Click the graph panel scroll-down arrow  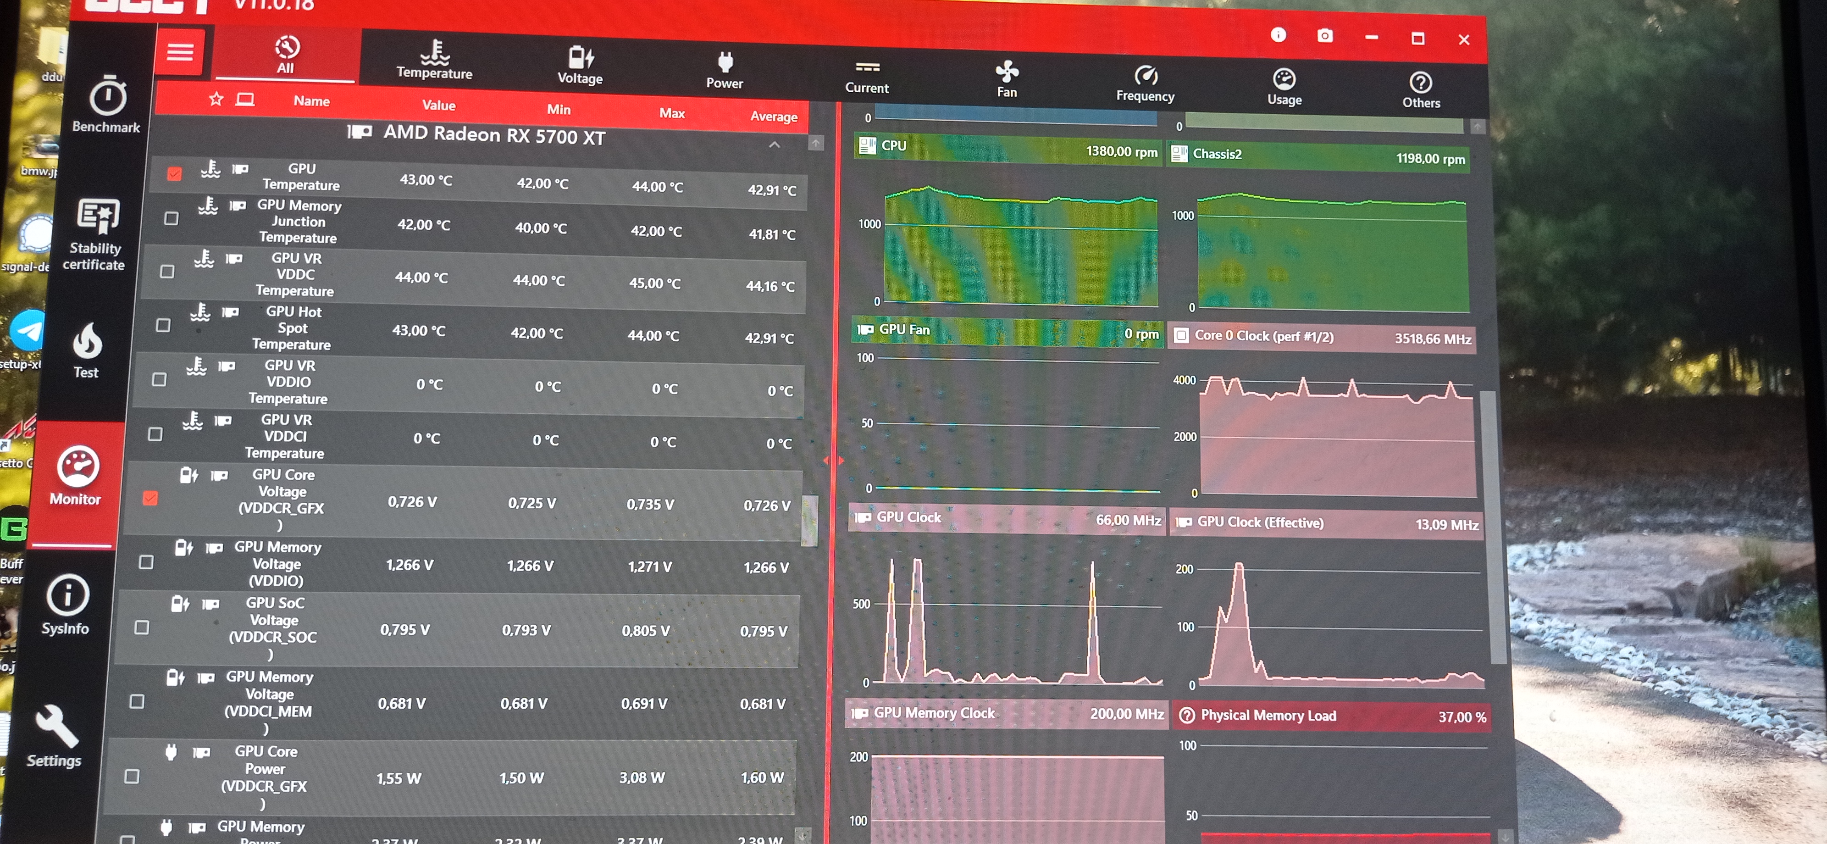point(1505,837)
